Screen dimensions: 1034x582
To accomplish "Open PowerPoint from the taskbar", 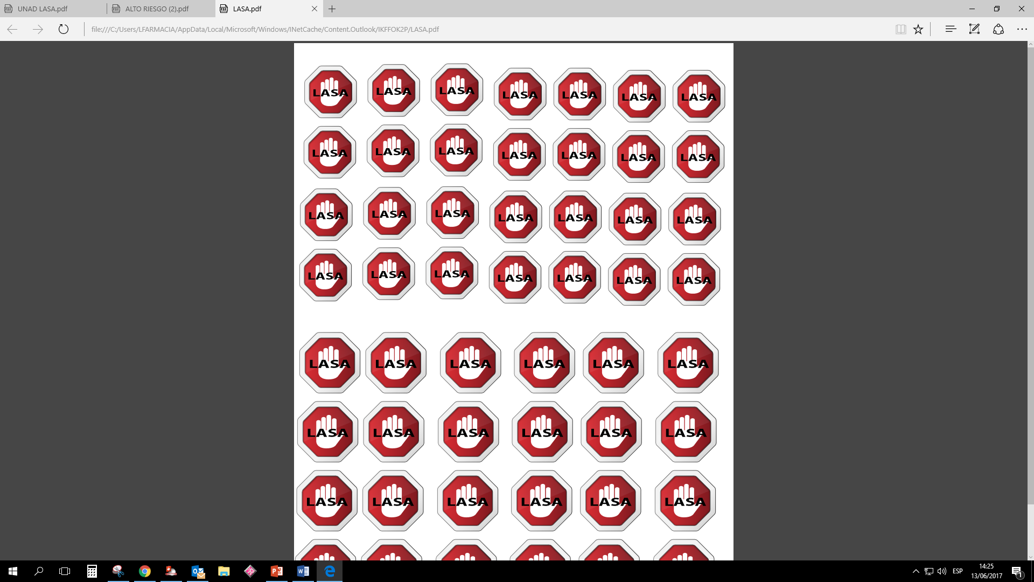I will point(277,571).
